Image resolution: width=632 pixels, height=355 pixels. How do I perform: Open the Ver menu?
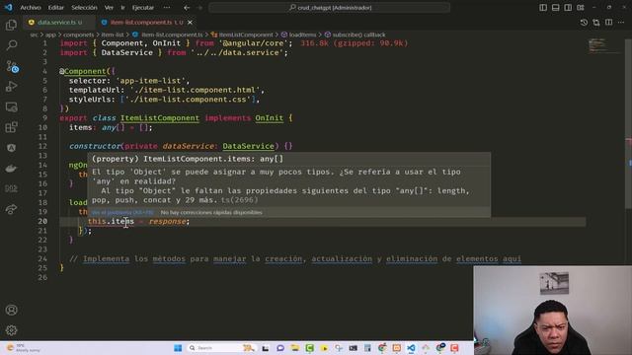109,7
